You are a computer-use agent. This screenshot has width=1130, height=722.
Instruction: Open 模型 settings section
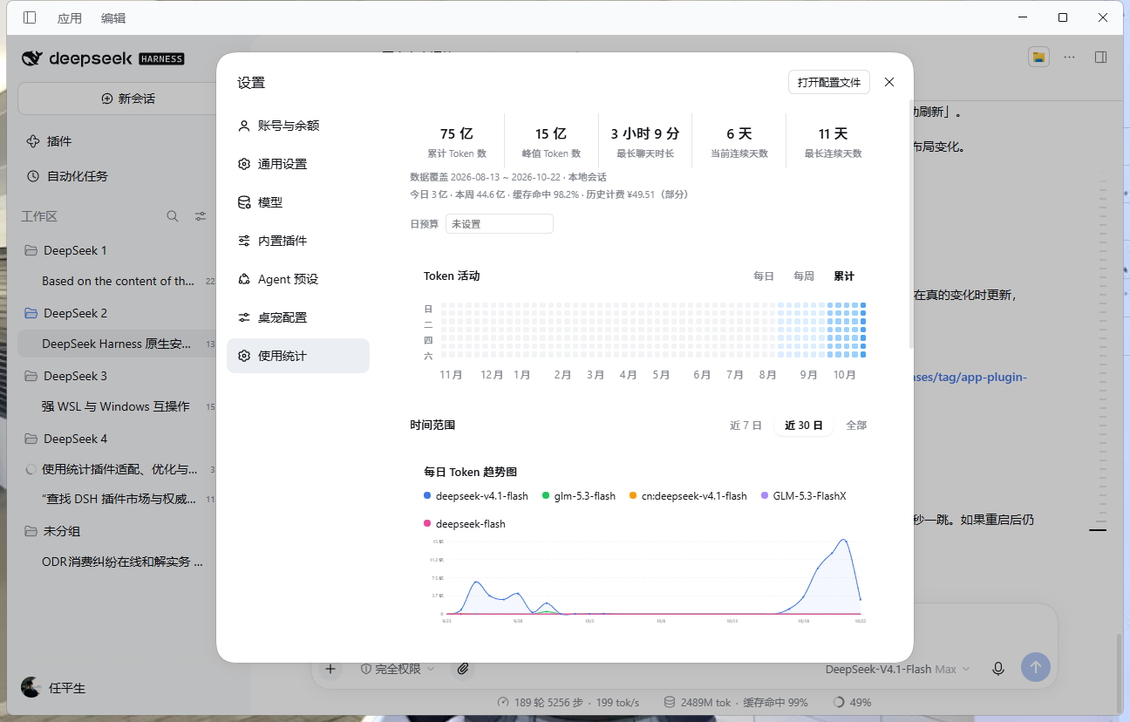[x=298, y=202]
